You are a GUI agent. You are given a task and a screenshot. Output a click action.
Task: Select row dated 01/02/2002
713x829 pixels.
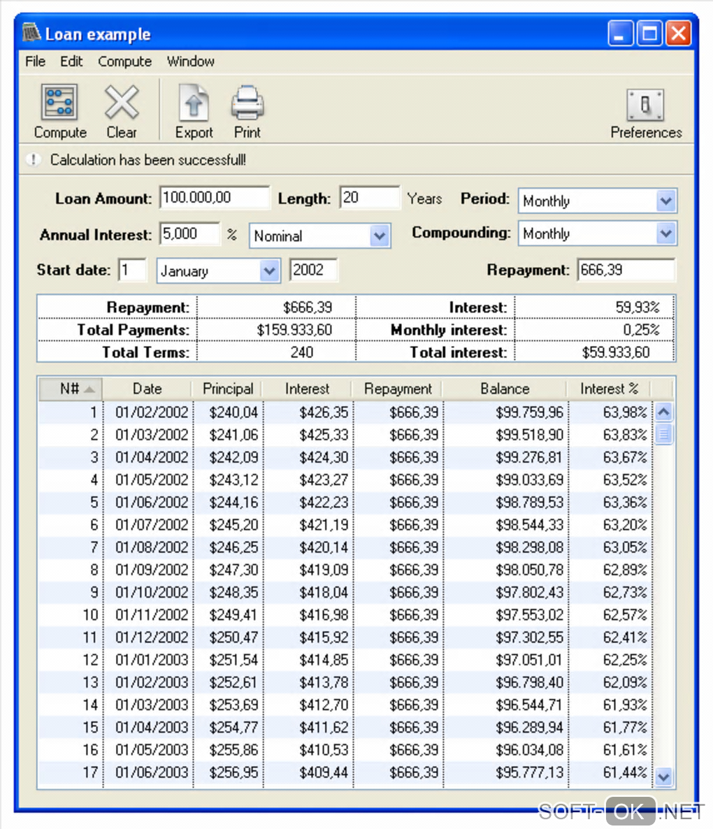(345, 412)
